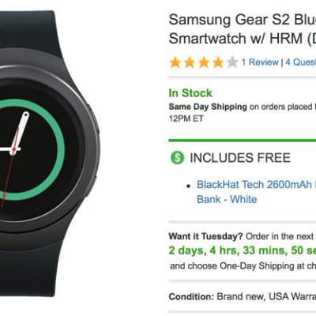Open BlackHat Tech 2600mAh power bank link
Viewport: 316px width, 316px height.
click(x=256, y=184)
